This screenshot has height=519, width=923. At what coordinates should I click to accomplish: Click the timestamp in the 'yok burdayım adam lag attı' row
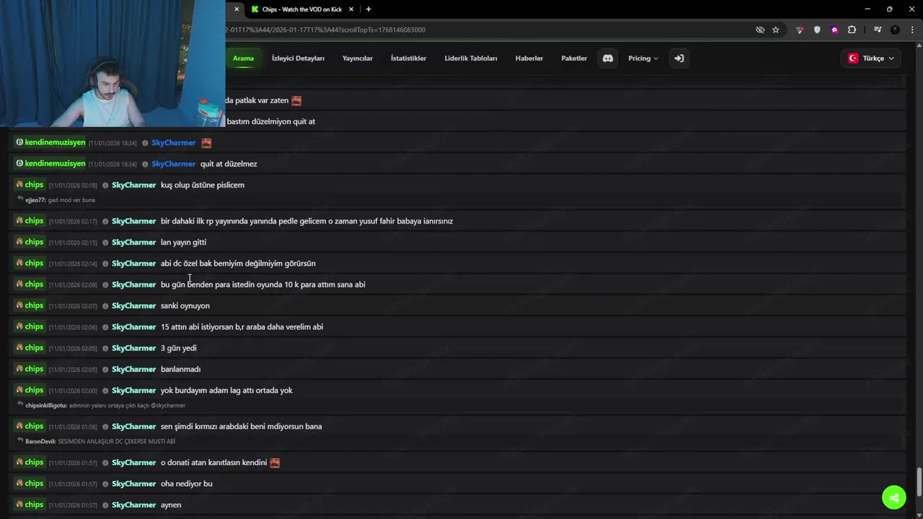[x=73, y=391]
